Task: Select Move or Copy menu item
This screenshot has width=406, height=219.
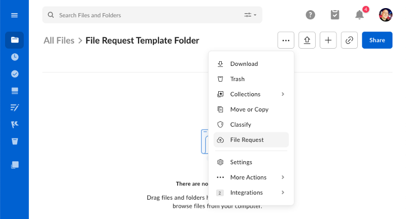Action: tap(251, 109)
